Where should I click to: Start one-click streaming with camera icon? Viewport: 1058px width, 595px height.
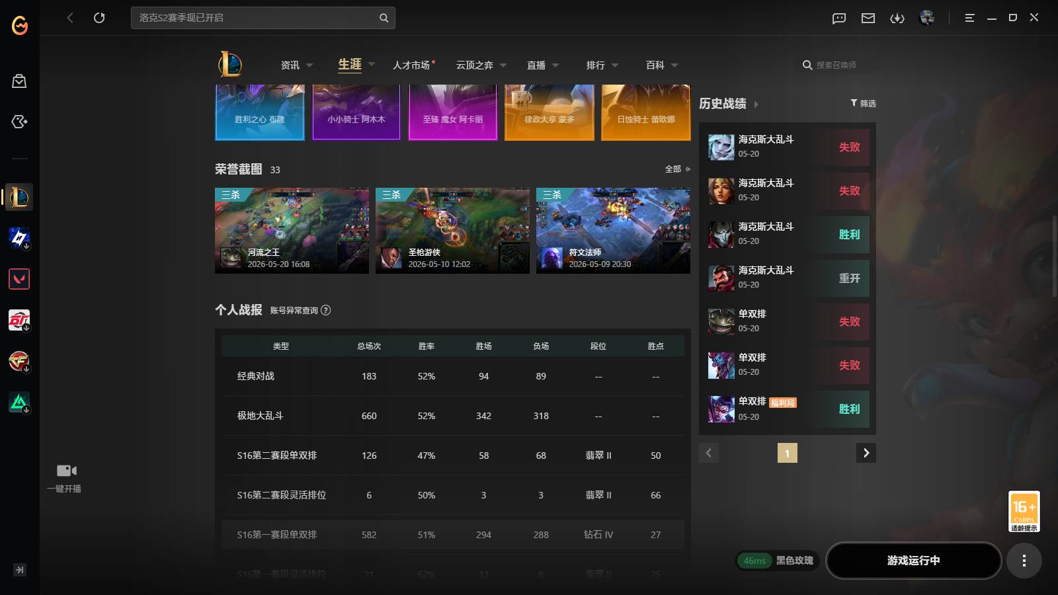tap(65, 471)
